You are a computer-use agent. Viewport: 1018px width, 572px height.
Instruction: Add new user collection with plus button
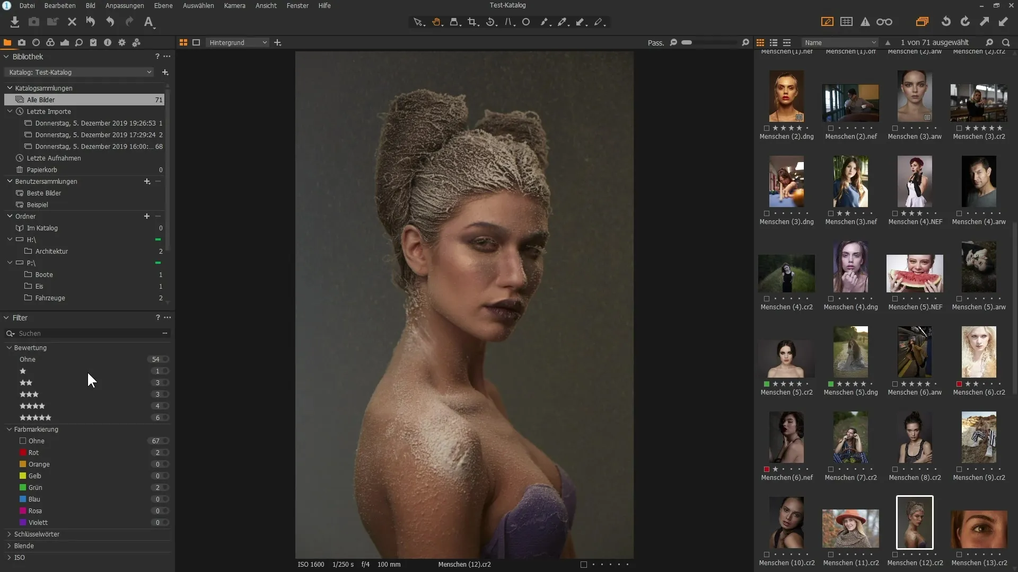[x=147, y=181]
